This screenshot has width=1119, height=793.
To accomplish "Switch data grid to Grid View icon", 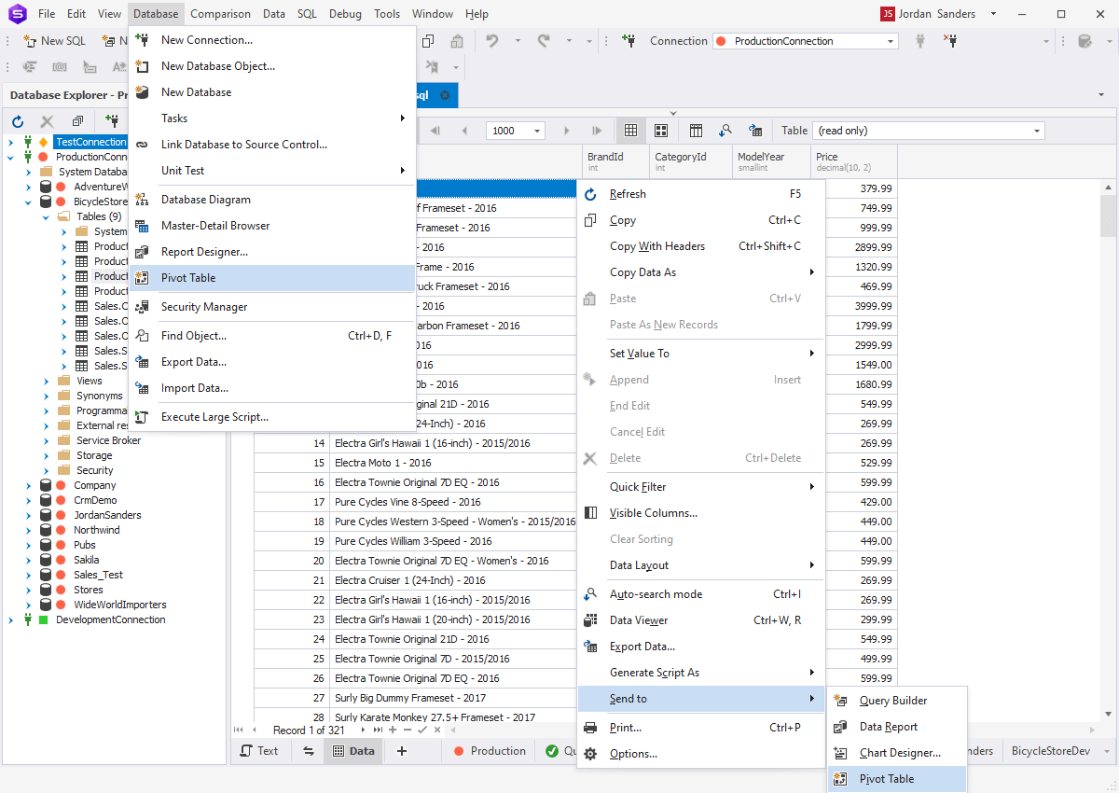I will [630, 131].
